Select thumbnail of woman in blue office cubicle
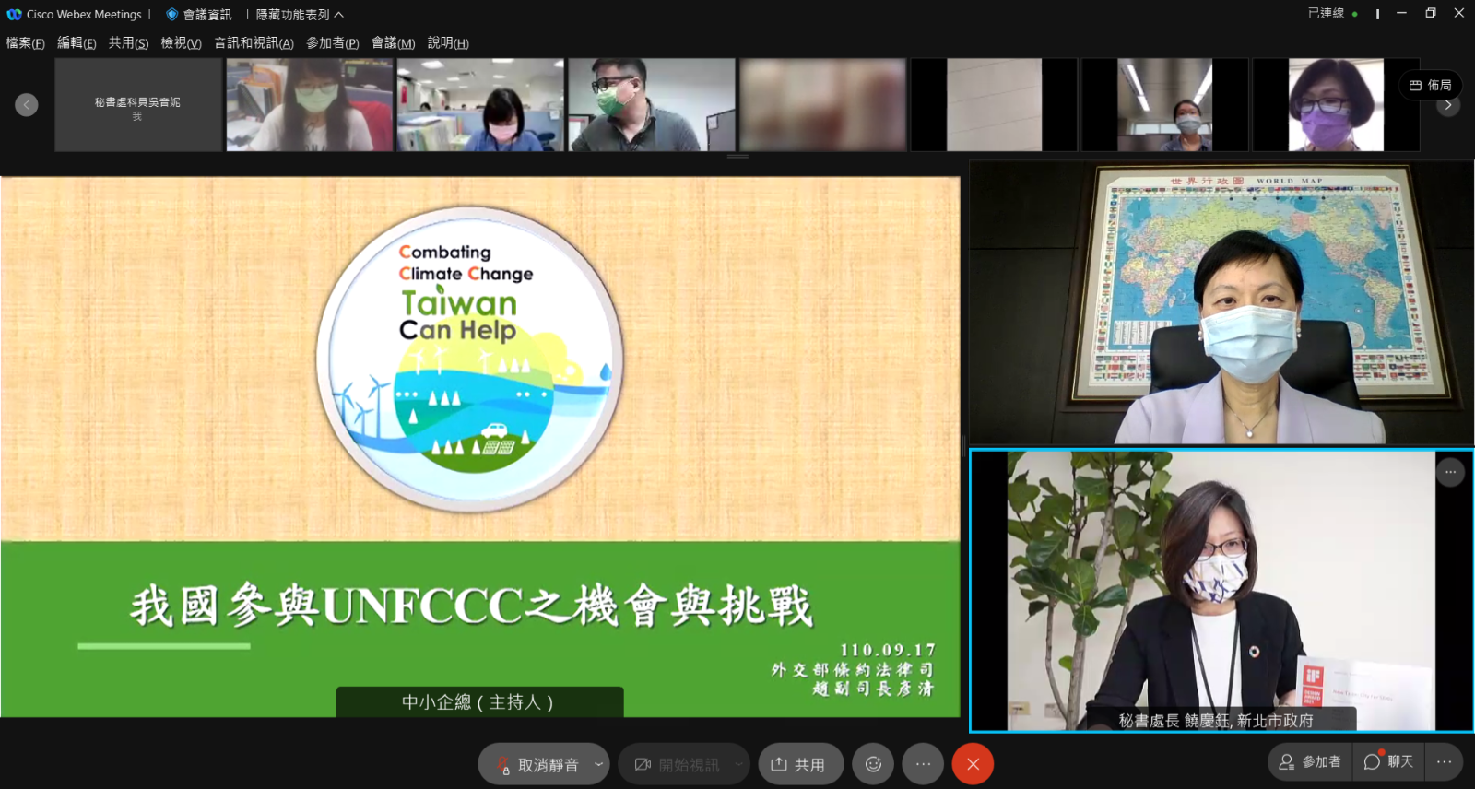 tap(480, 105)
